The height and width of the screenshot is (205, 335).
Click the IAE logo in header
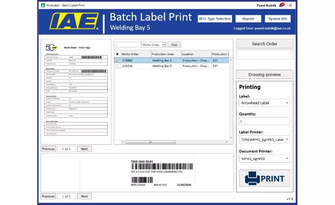point(74,21)
